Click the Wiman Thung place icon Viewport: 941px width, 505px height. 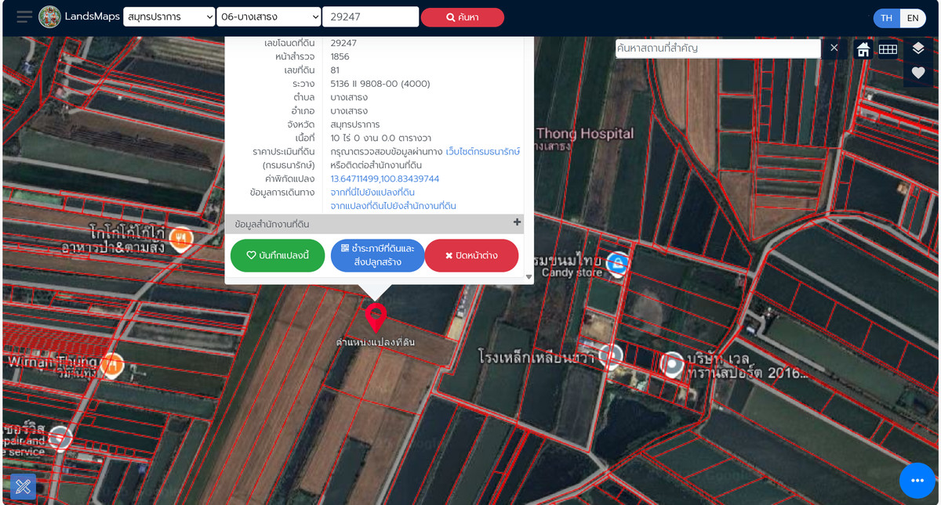[x=111, y=365]
